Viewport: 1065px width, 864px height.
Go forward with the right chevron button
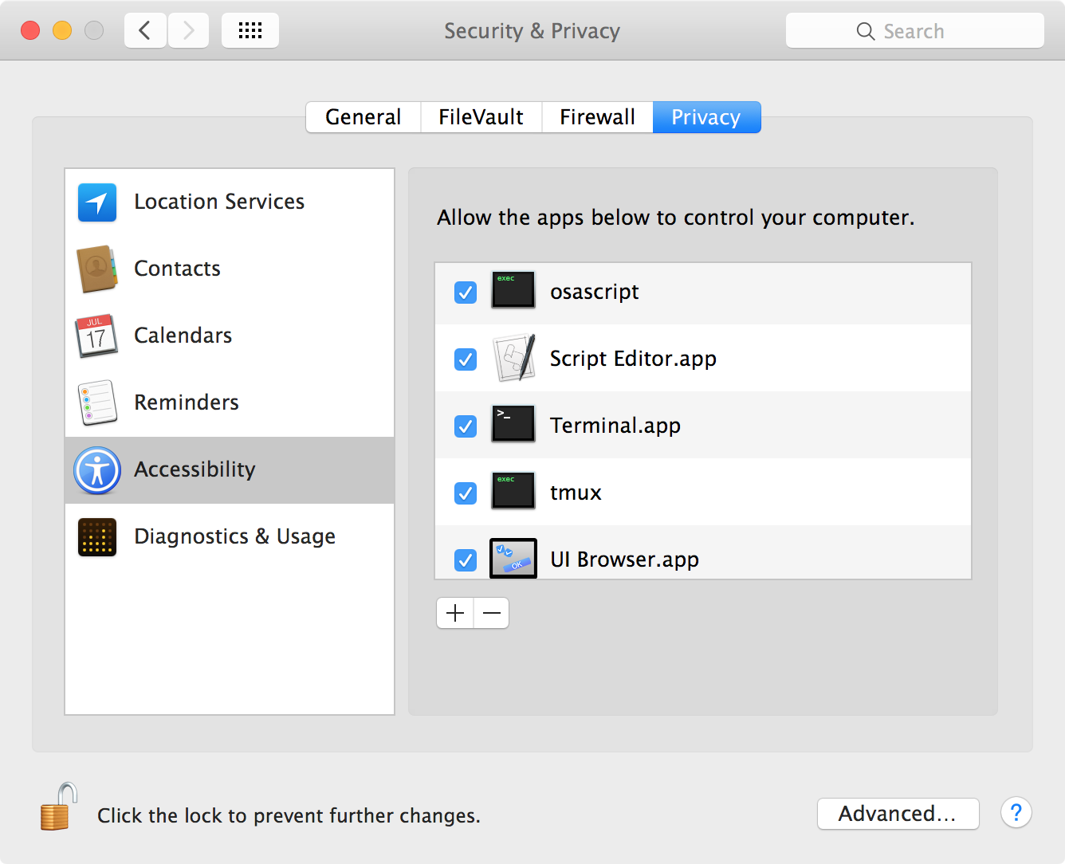(188, 31)
